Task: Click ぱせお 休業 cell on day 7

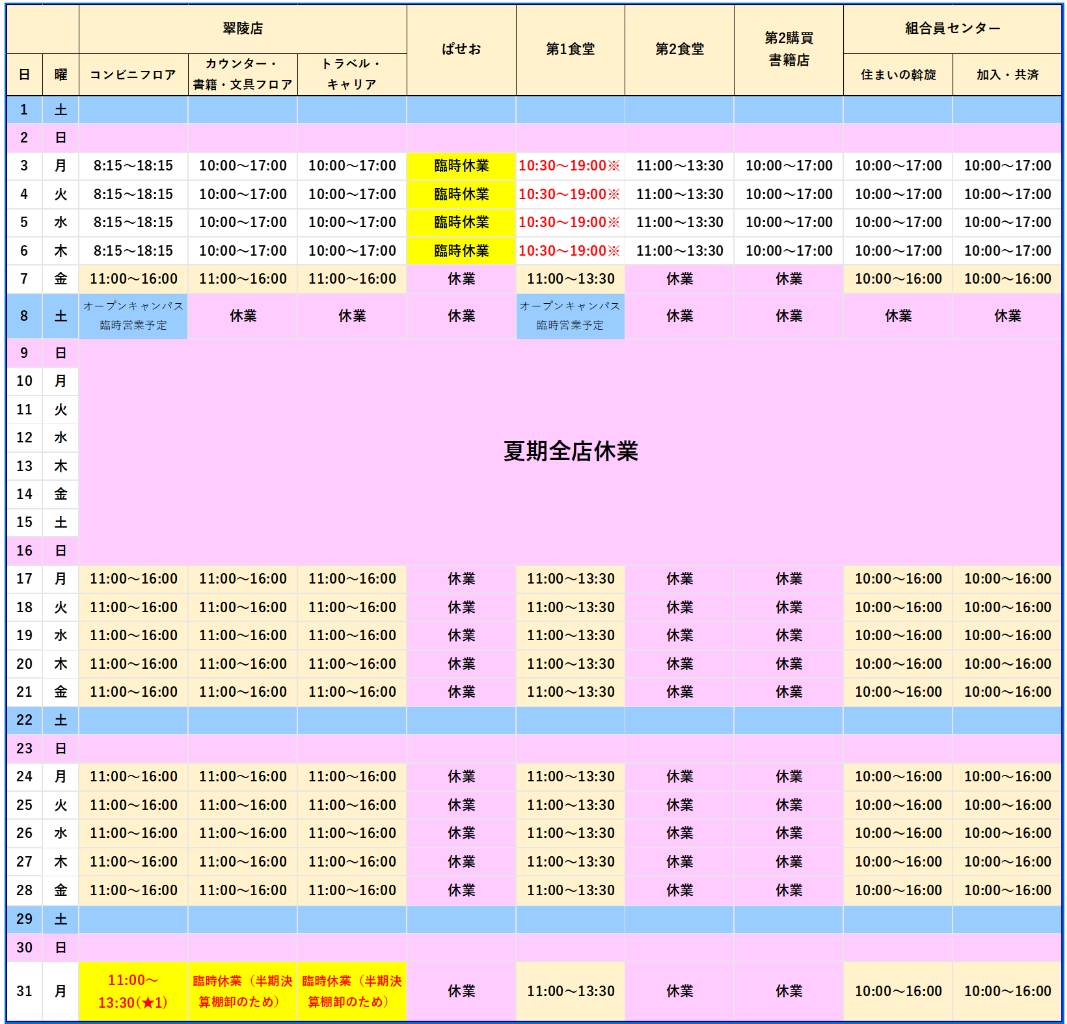Action: point(461,279)
